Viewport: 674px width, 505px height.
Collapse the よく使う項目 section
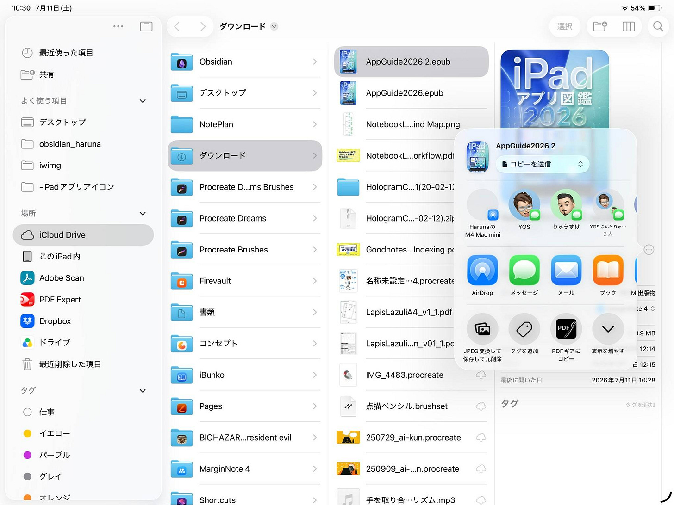pos(143,101)
